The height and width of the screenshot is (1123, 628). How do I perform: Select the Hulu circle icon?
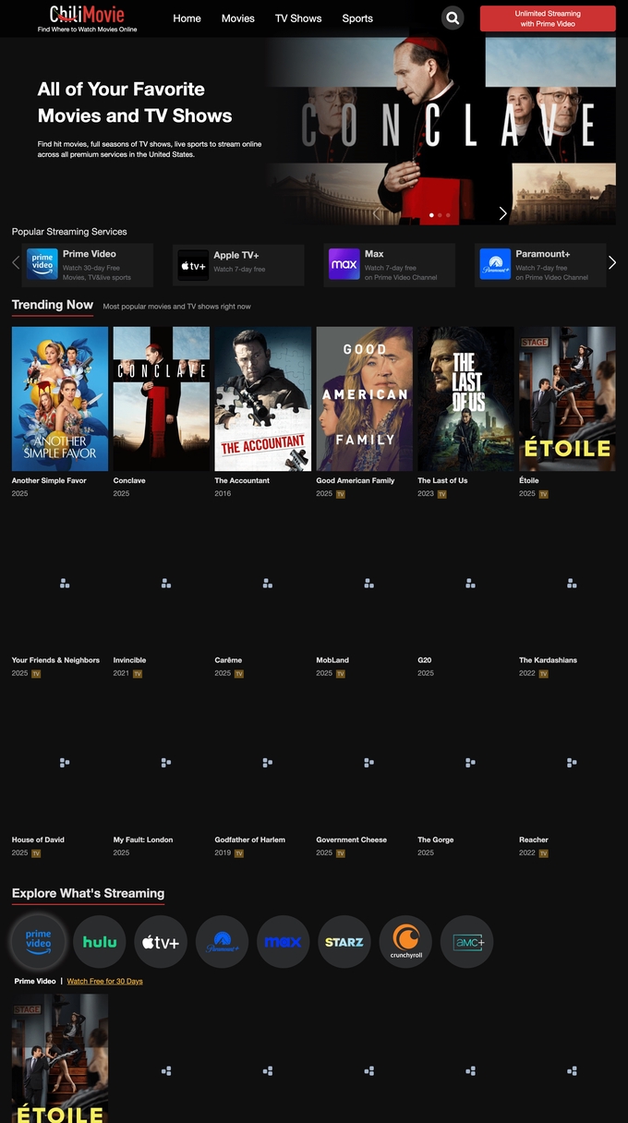tap(100, 942)
